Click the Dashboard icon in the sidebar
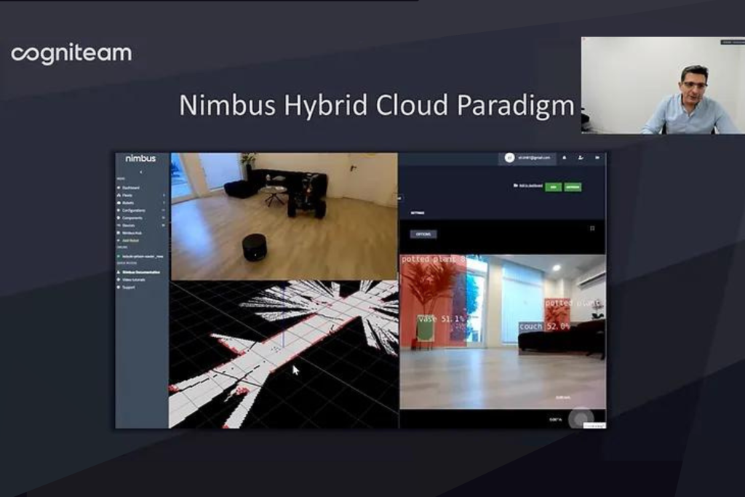The height and width of the screenshot is (497, 745). 119,188
